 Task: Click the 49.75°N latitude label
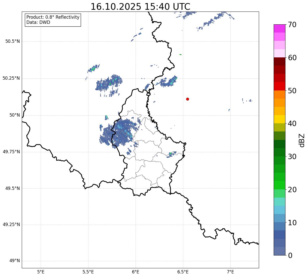(11, 152)
